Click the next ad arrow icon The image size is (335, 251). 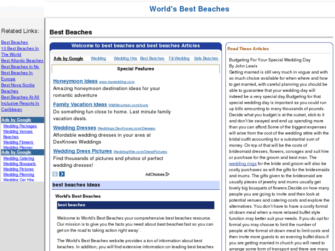click(62, 174)
